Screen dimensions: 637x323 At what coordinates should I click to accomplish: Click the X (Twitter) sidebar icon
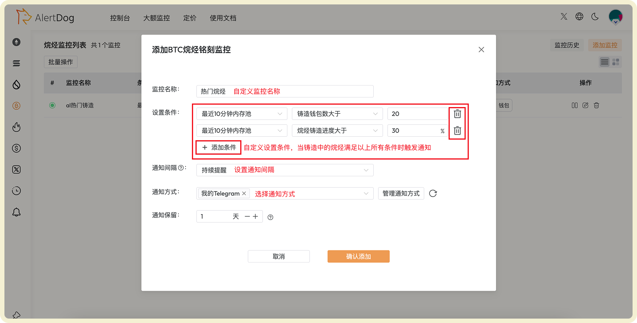(16, 169)
